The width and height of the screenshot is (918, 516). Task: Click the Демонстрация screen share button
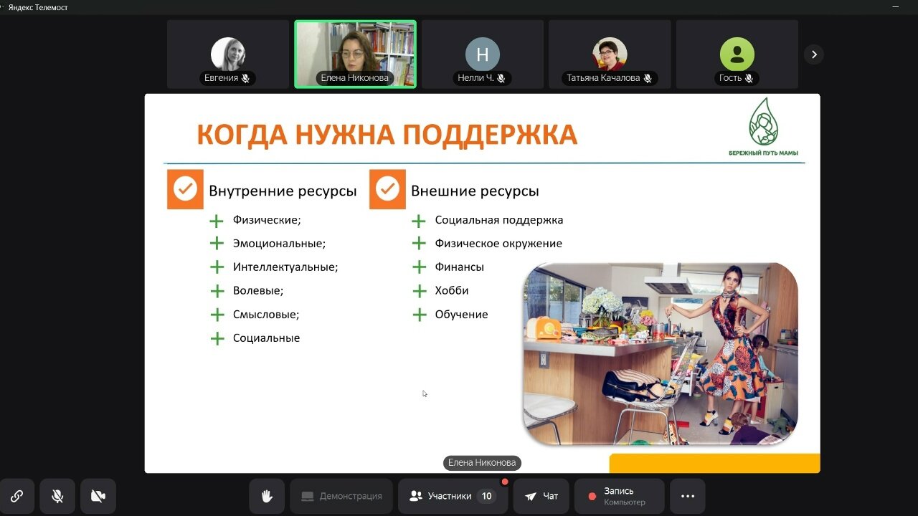(x=341, y=496)
